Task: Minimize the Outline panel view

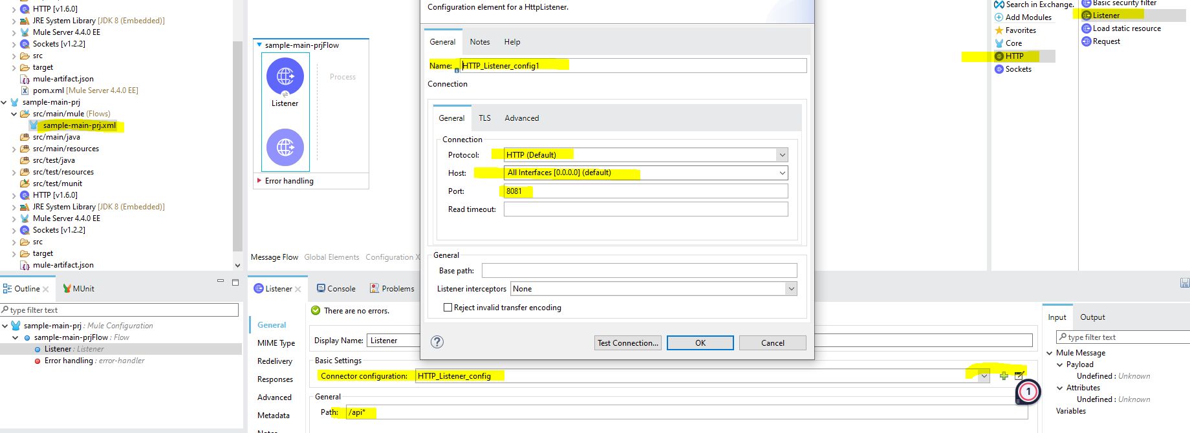Action: pyautogui.click(x=221, y=282)
